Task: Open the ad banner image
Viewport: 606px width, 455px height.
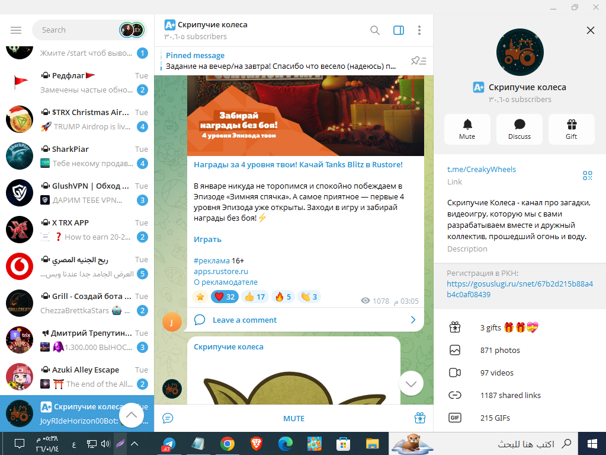Action: click(x=305, y=116)
